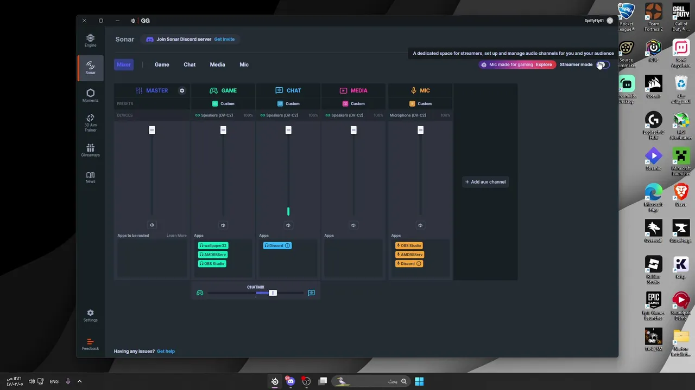This screenshot has width=695, height=390.
Task: Click the Media volume slider handle
Action: click(353, 130)
